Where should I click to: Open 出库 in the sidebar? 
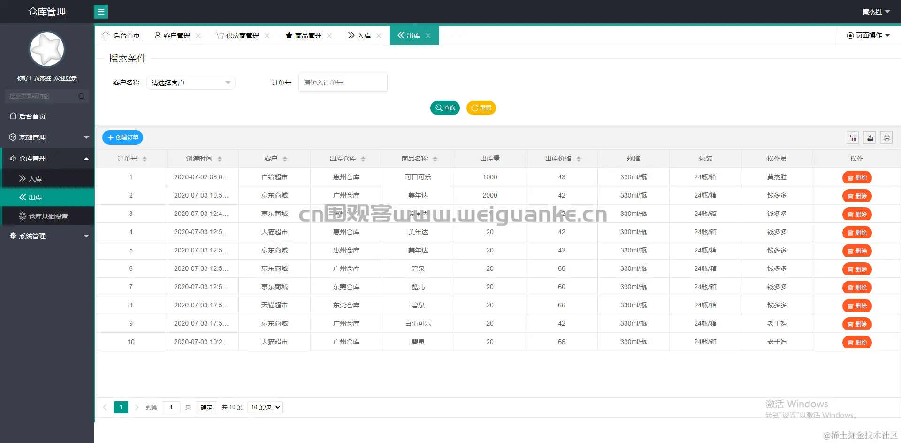(47, 197)
